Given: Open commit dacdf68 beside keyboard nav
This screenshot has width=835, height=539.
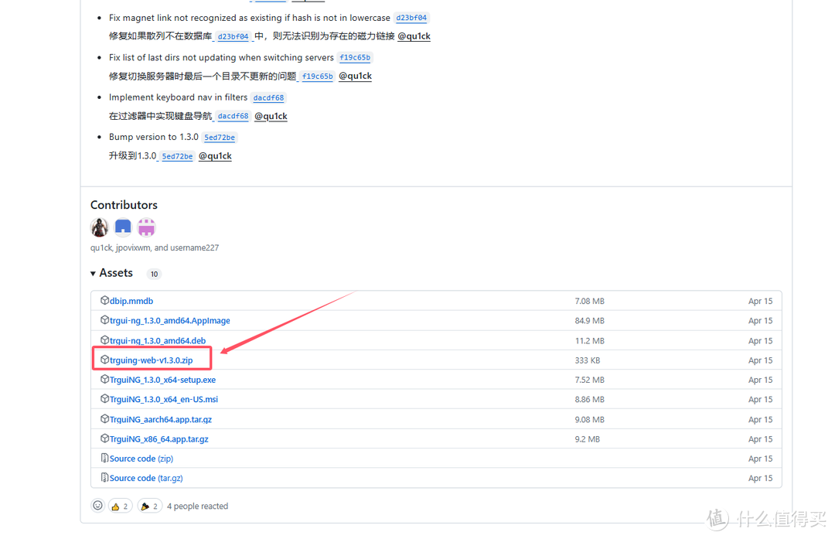Looking at the screenshot, I should pos(269,97).
